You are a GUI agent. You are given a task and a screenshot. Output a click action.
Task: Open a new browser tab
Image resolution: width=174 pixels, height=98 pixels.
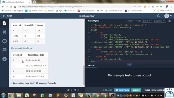pyautogui.click(x=34, y=2)
